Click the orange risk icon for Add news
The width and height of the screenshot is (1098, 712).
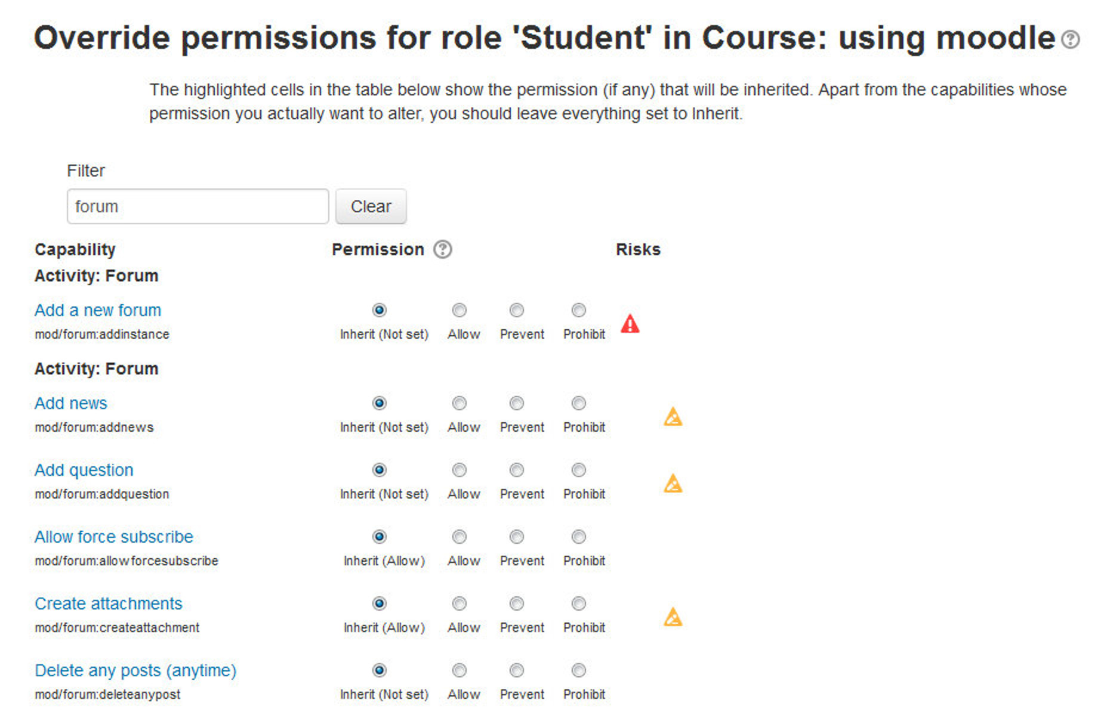tap(673, 417)
